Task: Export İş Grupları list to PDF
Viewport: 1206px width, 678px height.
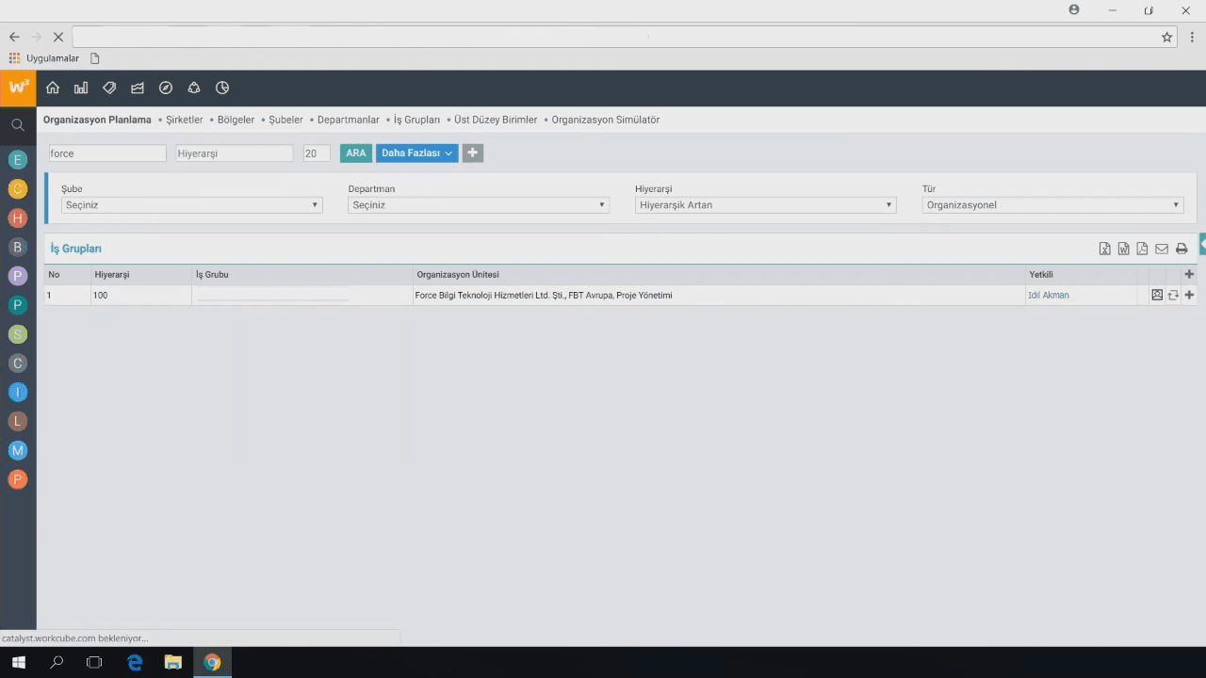Action: pyautogui.click(x=1142, y=249)
